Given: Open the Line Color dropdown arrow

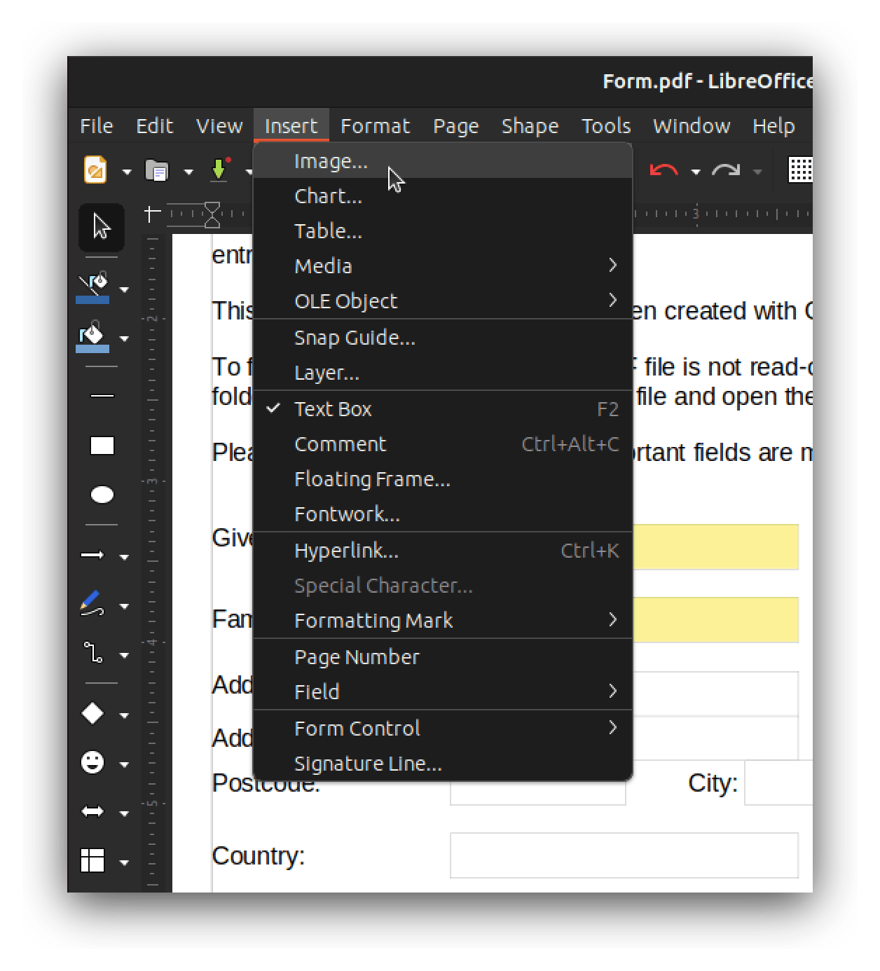Looking at the screenshot, I should coord(124,289).
